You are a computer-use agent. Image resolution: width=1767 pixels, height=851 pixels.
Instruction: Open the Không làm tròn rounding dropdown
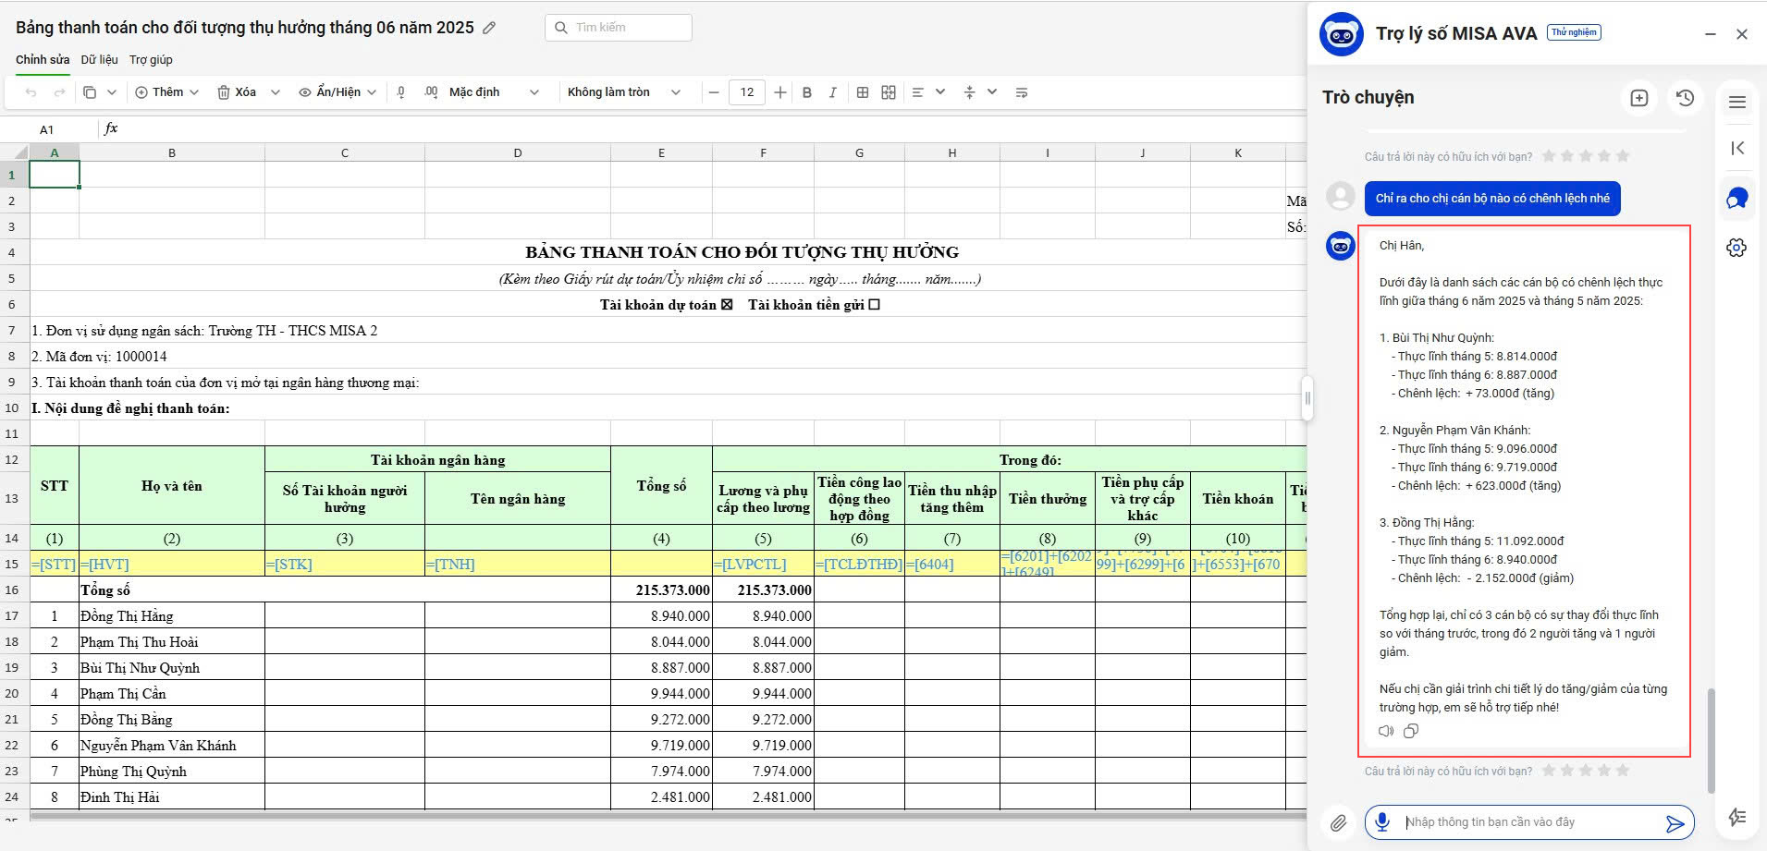[x=623, y=92]
